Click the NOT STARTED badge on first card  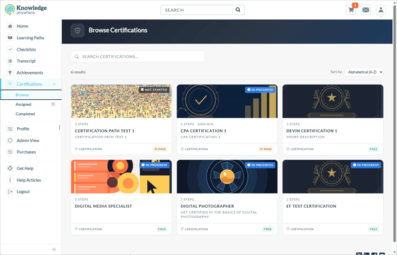click(154, 90)
